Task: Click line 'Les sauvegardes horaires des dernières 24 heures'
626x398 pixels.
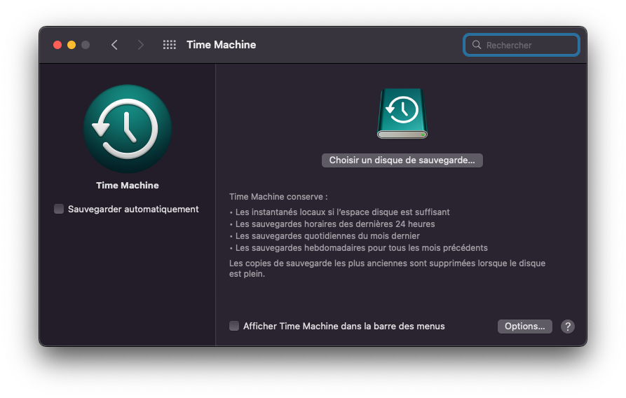Action: (335, 224)
